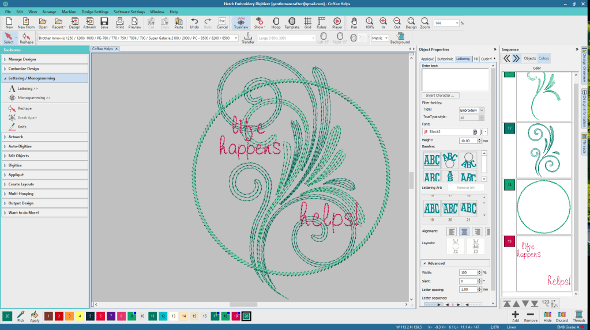Toggle the Grid display
The width and height of the screenshot is (590, 330).
click(x=307, y=22)
